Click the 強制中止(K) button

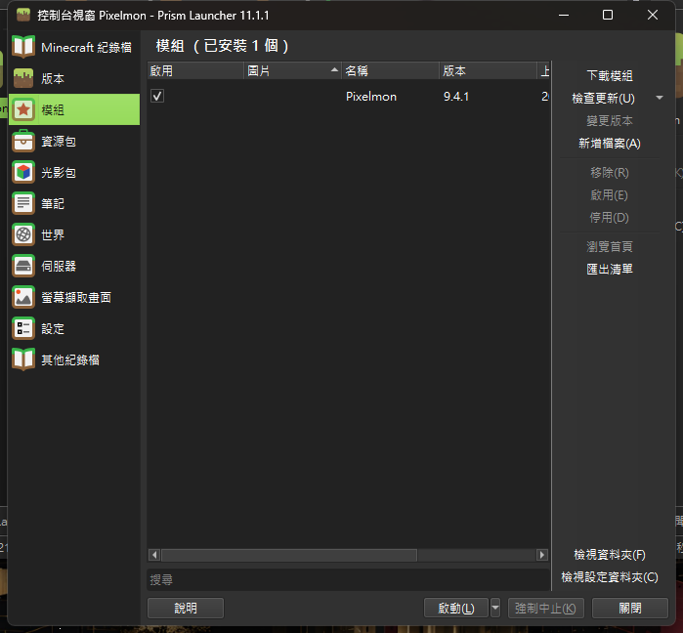click(x=545, y=608)
